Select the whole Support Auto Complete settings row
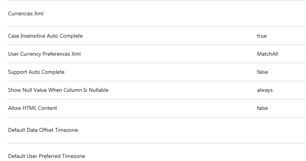This screenshot has width=306, height=161. (153, 72)
